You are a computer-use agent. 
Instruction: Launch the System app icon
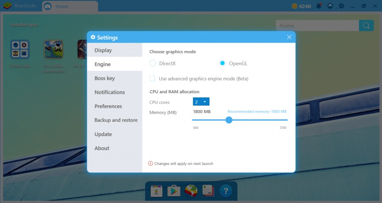[x=20, y=50]
